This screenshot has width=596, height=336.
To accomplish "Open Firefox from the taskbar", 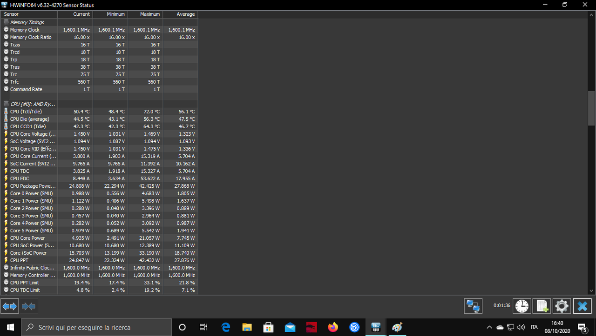I will [x=333, y=327].
